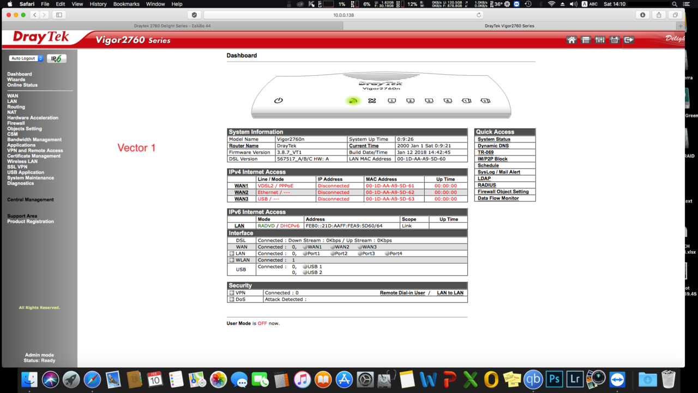Open TeamViewer from the Dock

617,379
